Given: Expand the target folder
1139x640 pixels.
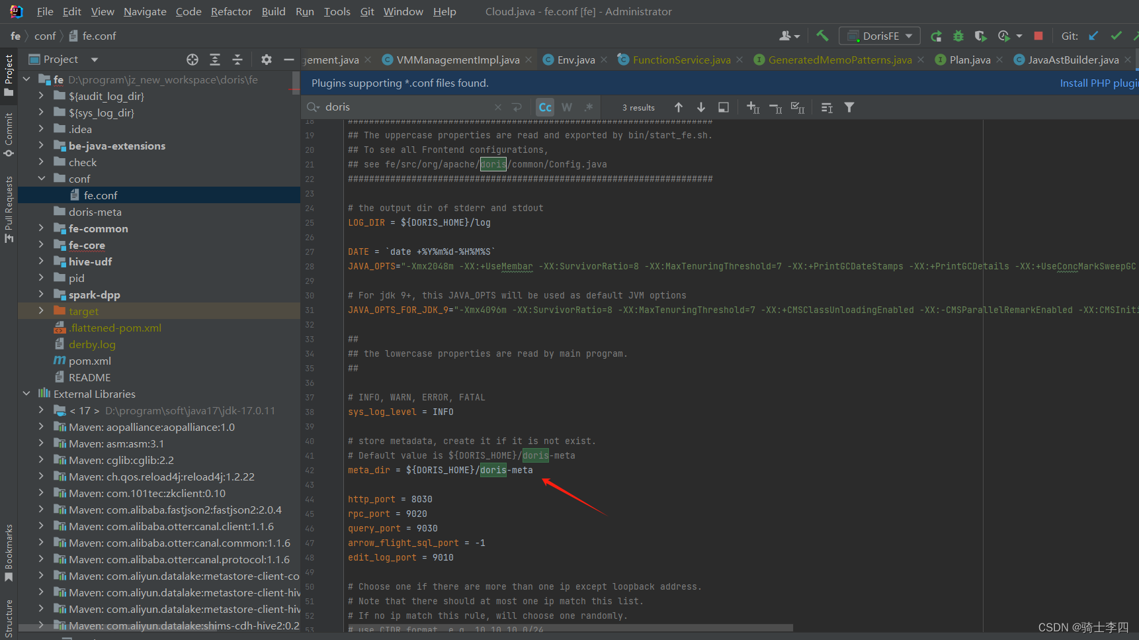Looking at the screenshot, I should tap(41, 311).
